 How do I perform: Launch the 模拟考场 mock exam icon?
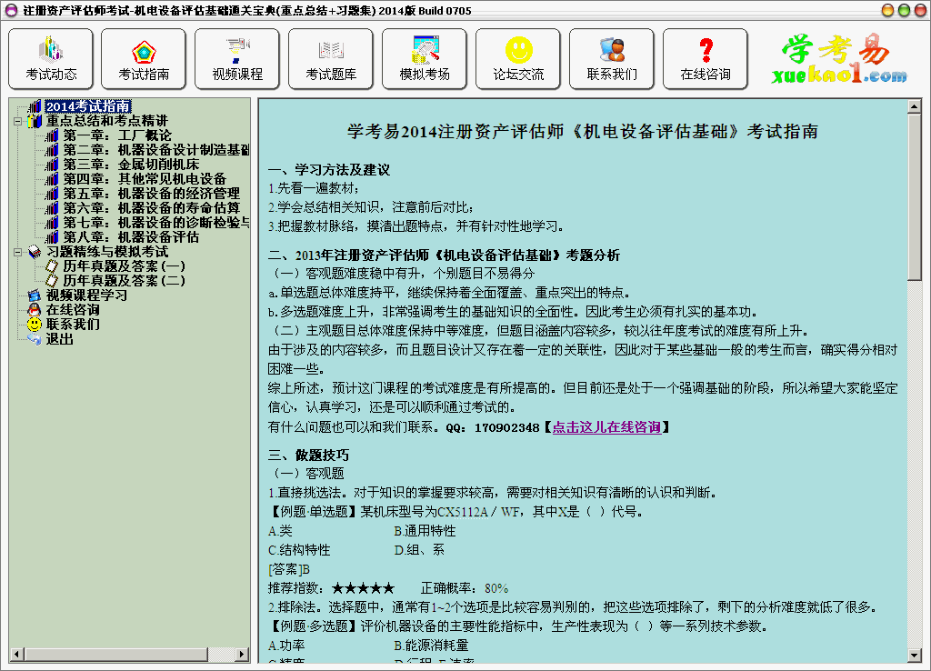[x=425, y=59]
